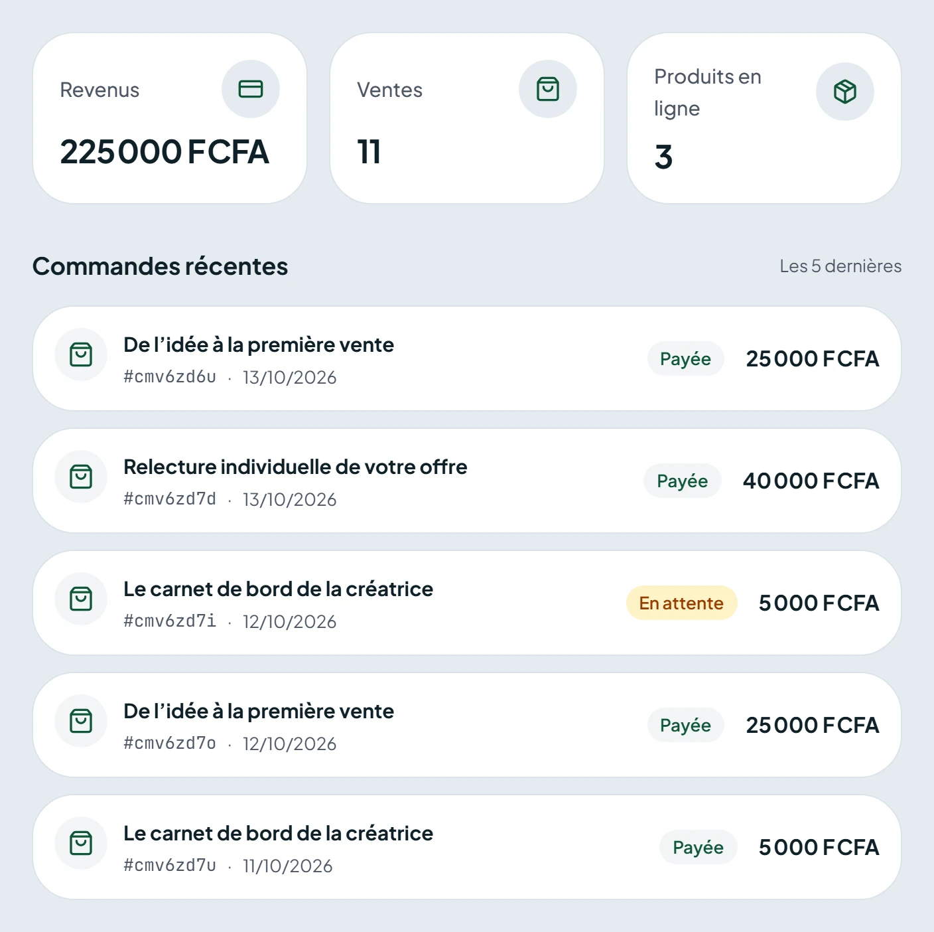Screen dimensions: 934x932
Task: Open the 12/10/2026 De l'idée à la première vente order
Action: (467, 725)
